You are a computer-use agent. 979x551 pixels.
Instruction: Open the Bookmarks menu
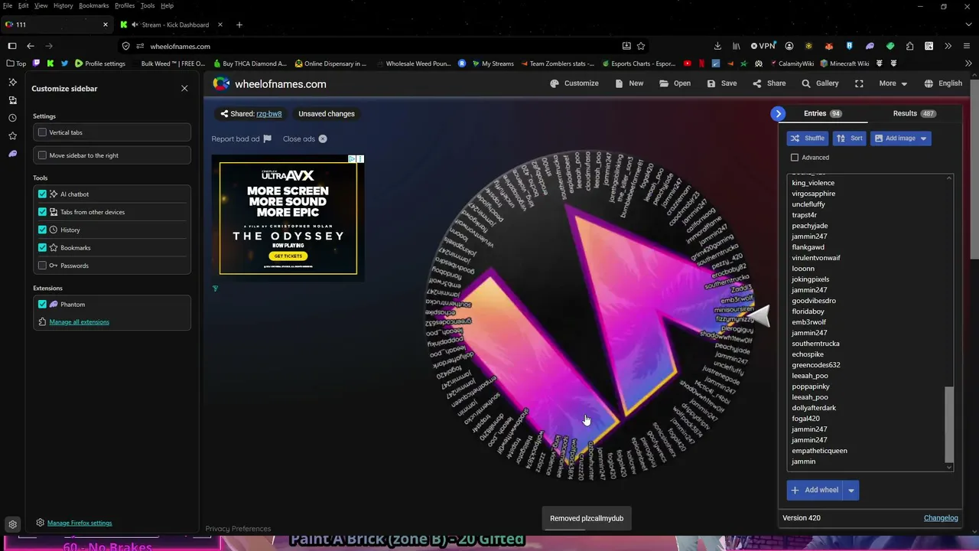tap(94, 5)
